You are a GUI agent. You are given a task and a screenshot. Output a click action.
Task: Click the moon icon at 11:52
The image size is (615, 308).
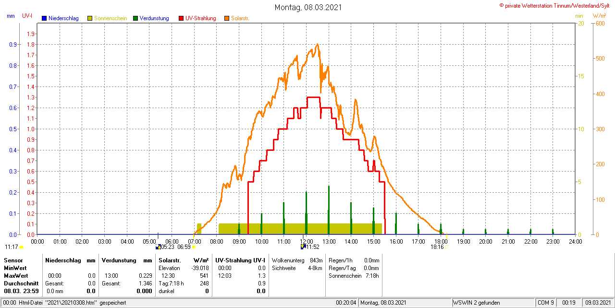(x=303, y=247)
